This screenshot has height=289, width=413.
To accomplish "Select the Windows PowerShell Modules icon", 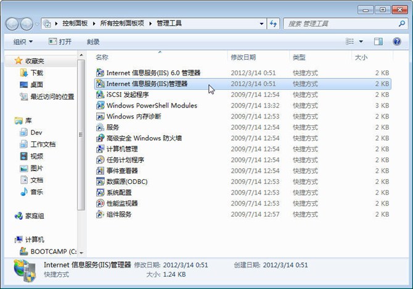I will (100, 106).
